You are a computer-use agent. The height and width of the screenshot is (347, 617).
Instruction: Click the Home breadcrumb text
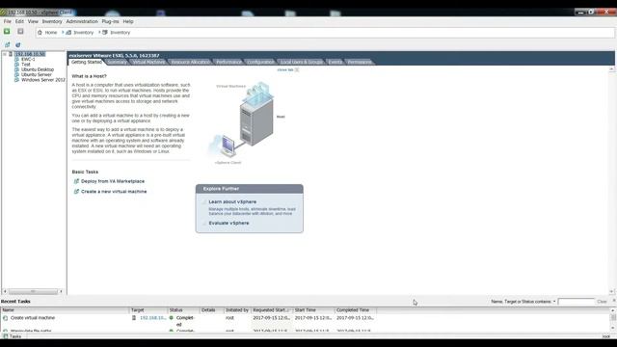(51, 32)
